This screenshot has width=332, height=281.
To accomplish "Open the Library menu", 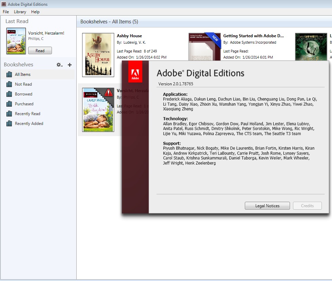I will (20, 12).
